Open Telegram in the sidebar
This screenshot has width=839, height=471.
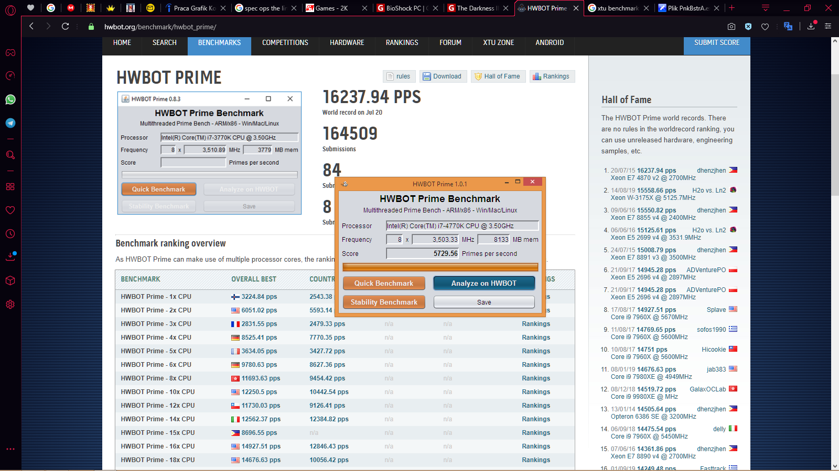coord(10,123)
